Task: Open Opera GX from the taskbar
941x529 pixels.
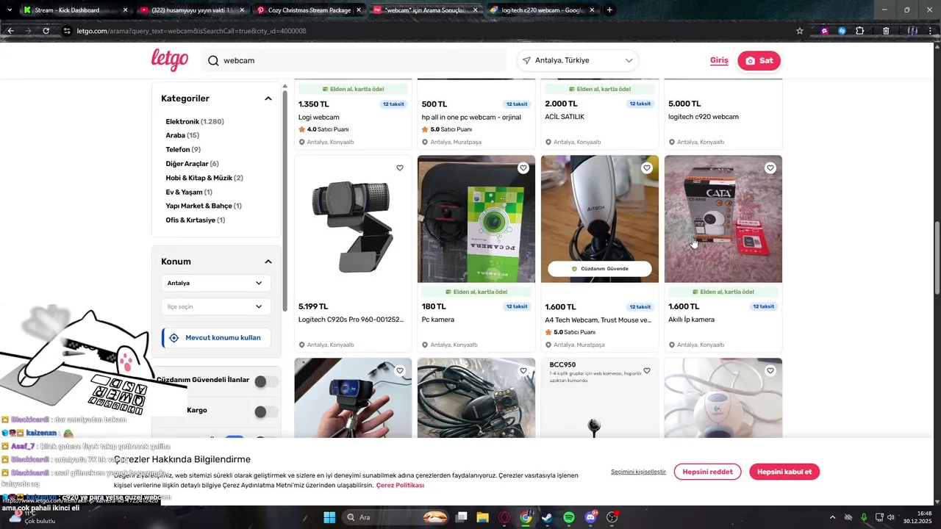Action: click(504, 517)
